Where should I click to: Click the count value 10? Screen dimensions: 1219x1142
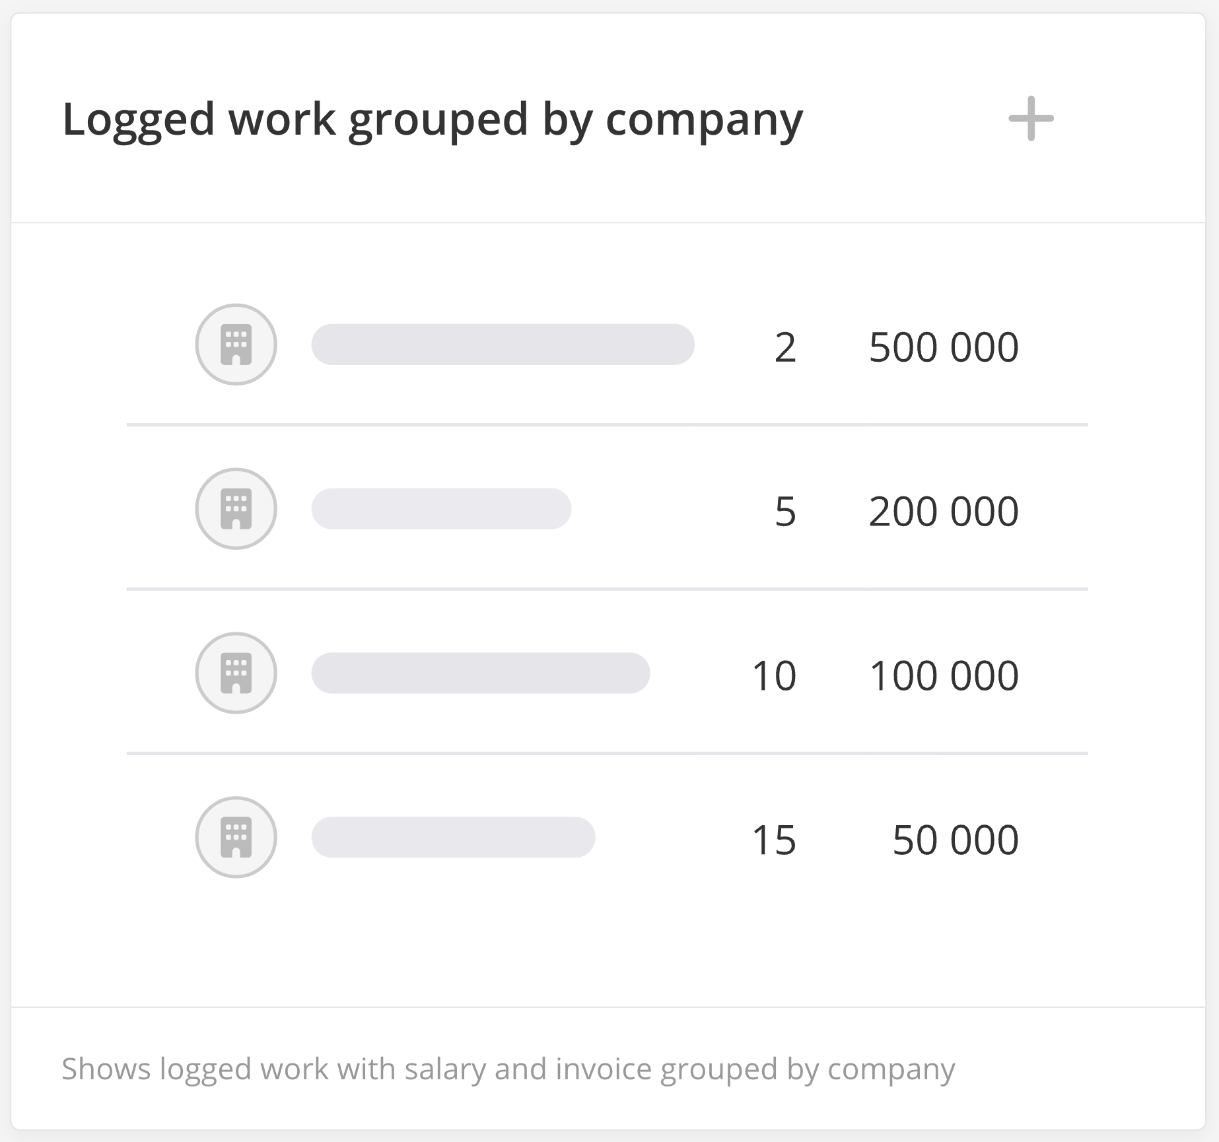click(774, 676)
